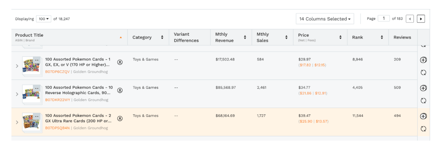Image resolution: width=441 pixels, height=151 pixels.
Task: Expand the B07DP6CZQV product row
Action: point(17,66)
